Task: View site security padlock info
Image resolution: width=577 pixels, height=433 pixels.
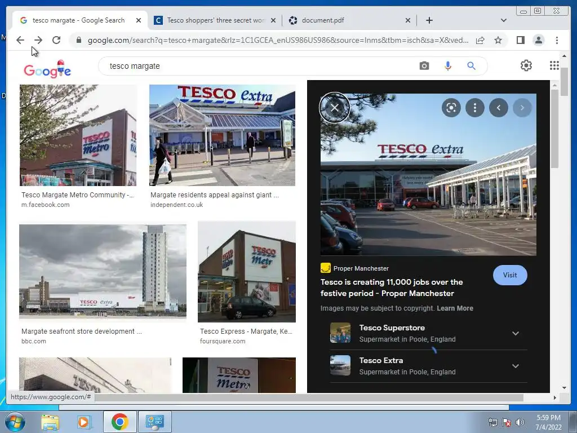Action: point(79,40)
